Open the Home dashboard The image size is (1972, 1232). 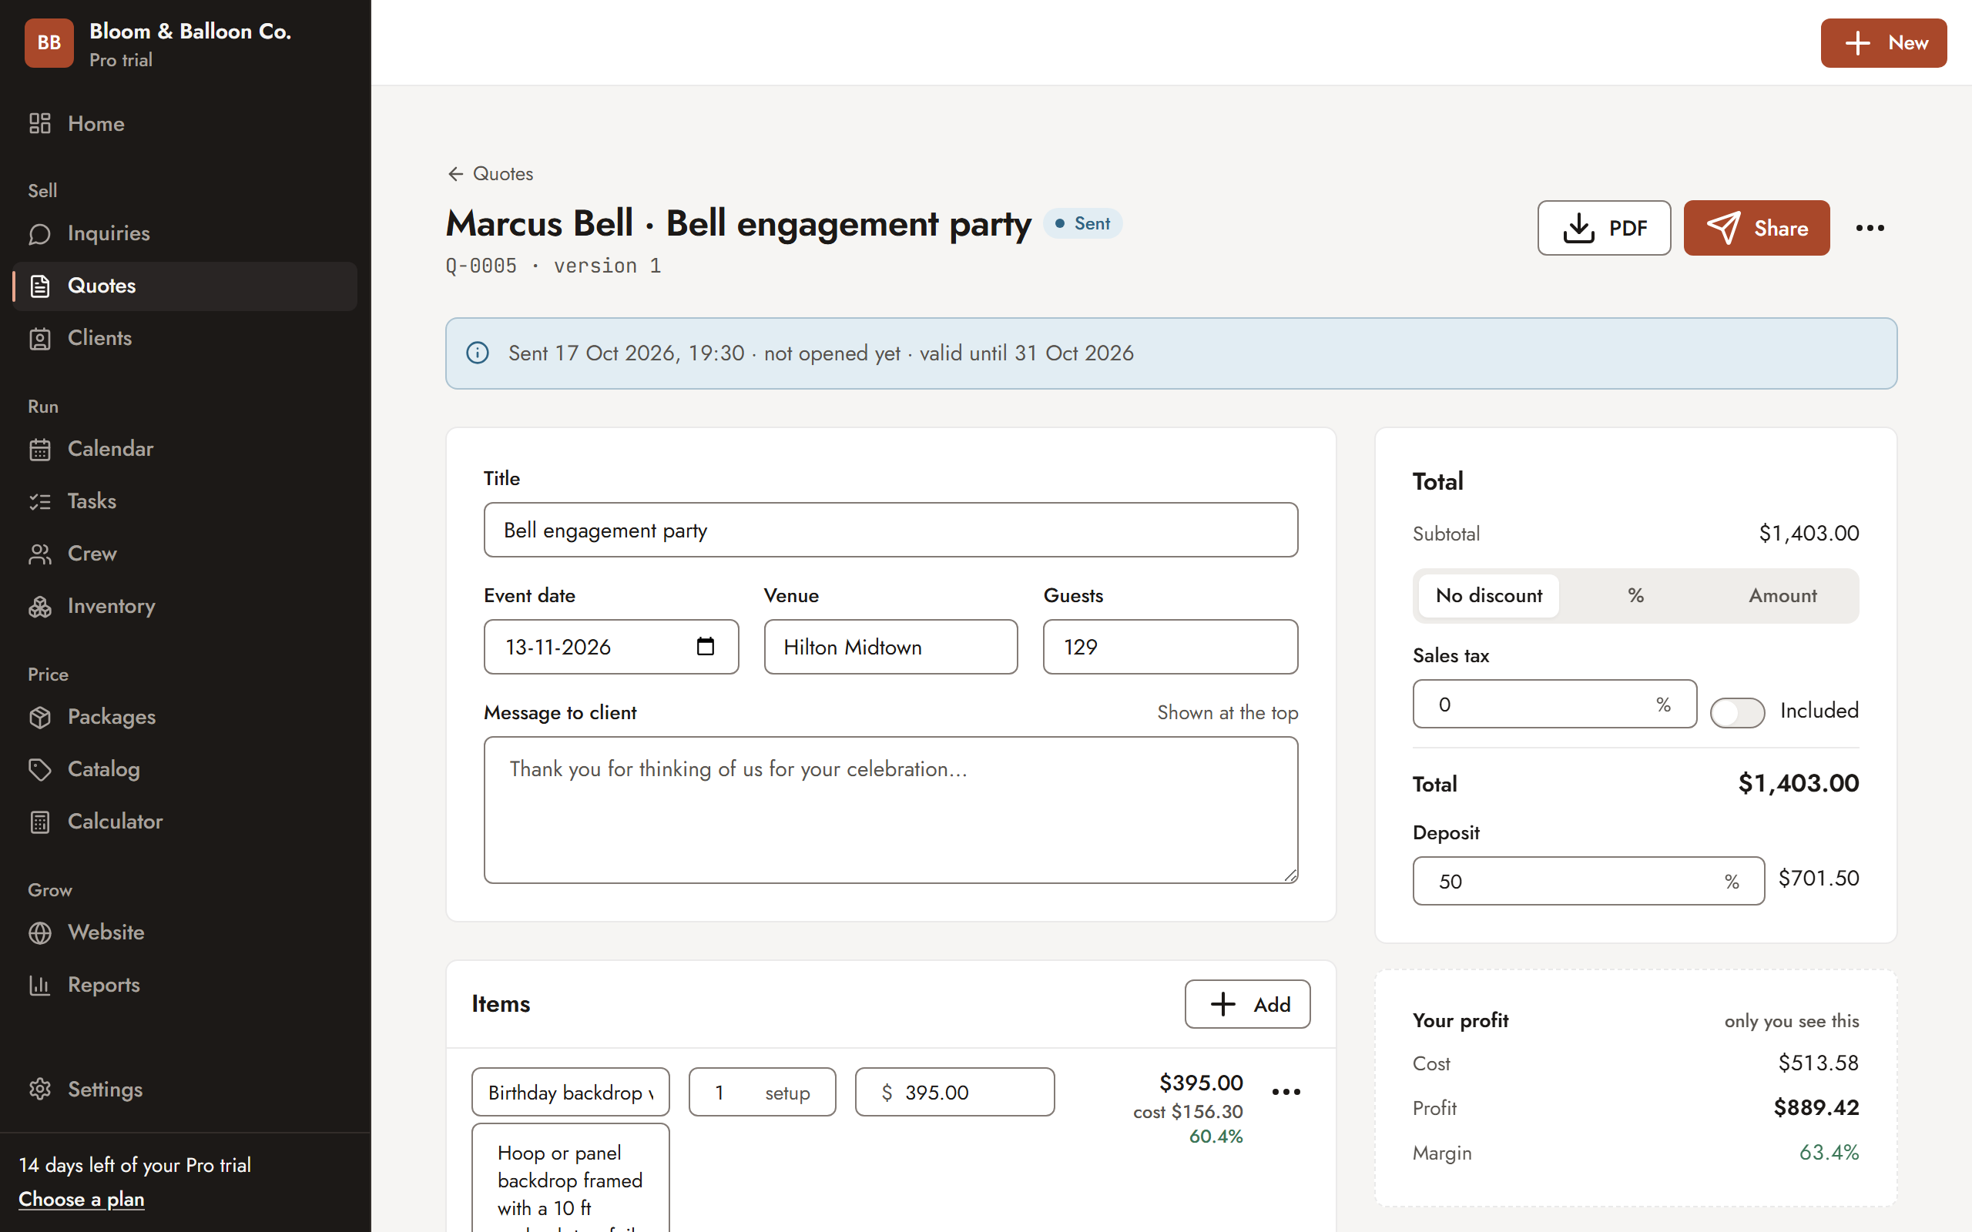185,124
